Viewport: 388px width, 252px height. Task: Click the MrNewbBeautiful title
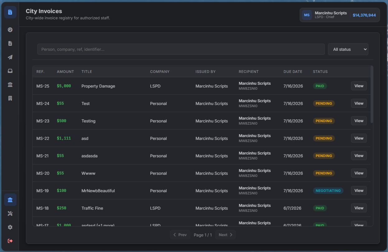point(98,191)
